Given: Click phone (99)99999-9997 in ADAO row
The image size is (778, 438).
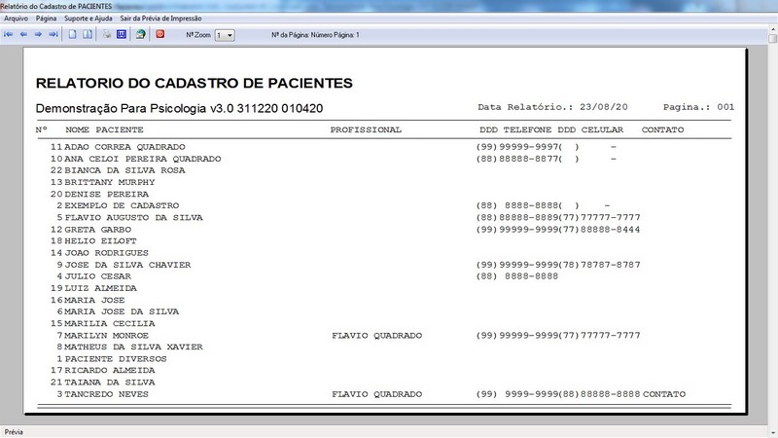Looking at the screenshot, I should tap(517, 147).
